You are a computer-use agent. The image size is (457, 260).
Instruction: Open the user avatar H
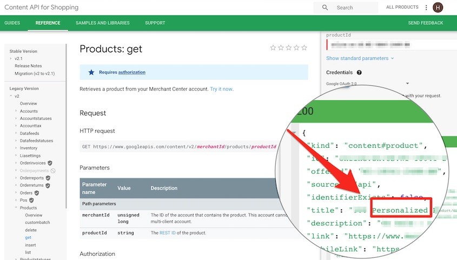tap(438, 8)
